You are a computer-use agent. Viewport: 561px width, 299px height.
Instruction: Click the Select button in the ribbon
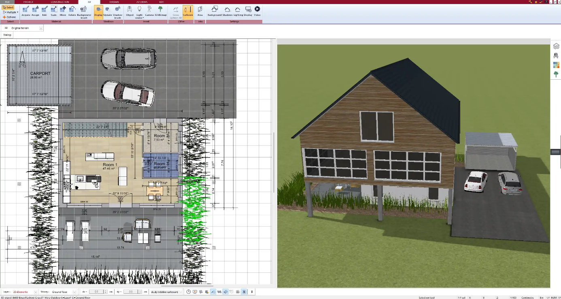(x=8, y=8)
